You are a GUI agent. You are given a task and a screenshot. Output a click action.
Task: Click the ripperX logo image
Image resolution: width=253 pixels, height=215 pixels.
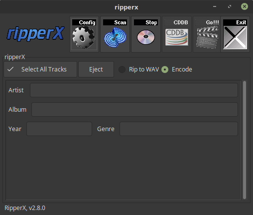(x=35, y=34)
